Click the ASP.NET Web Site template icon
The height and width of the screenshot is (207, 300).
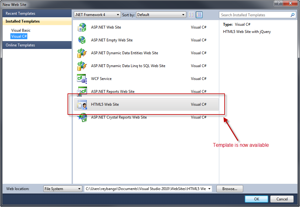coord(82,27)
